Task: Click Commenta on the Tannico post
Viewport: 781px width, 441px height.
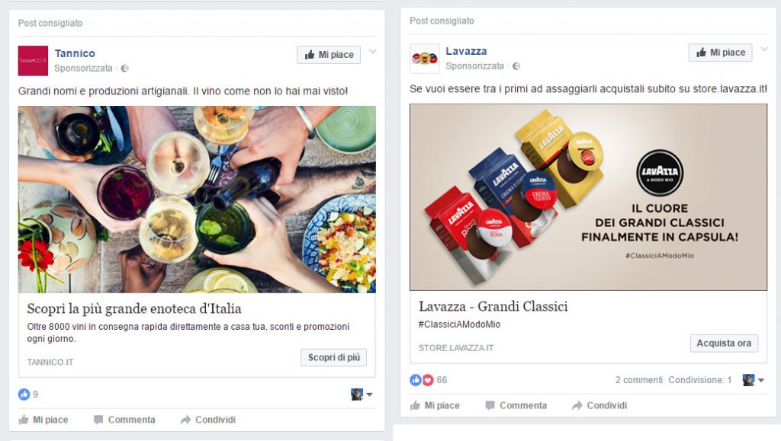Action: click(124, 420)
